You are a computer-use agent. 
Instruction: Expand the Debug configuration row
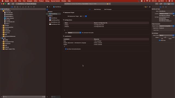coord(65,25)
